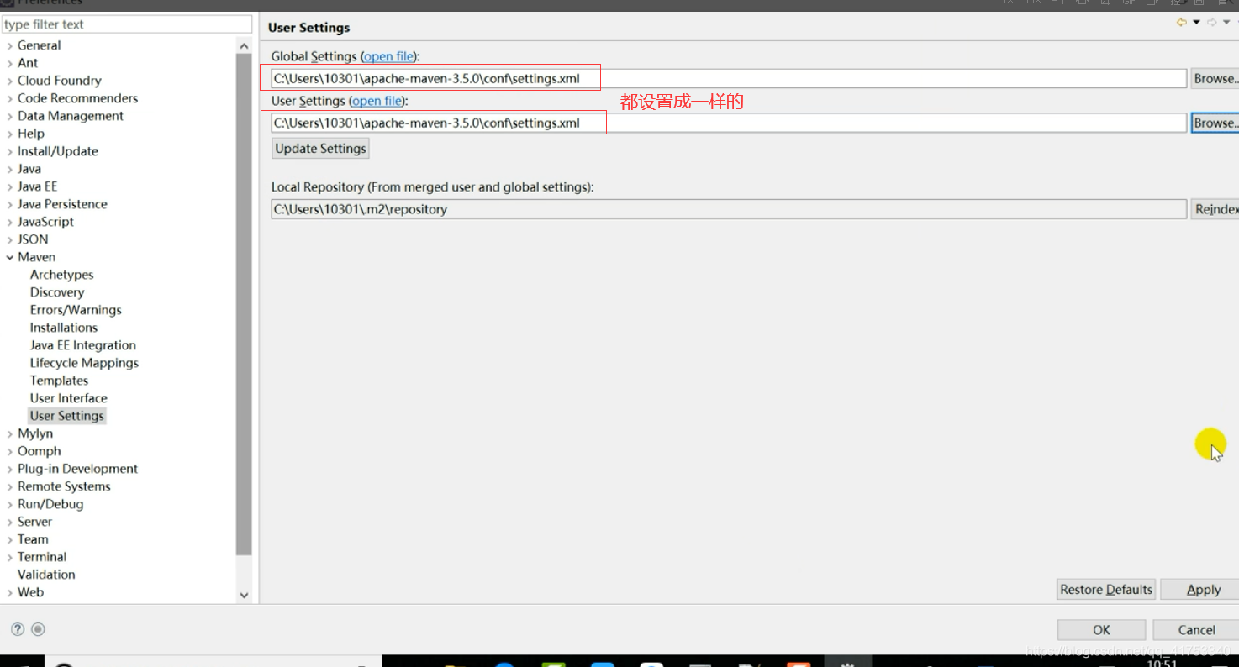Image resolution: width=1239 pixels, height=667 pixels.
Task: Click Restore Defaults
Action: tap(1106, 590)
